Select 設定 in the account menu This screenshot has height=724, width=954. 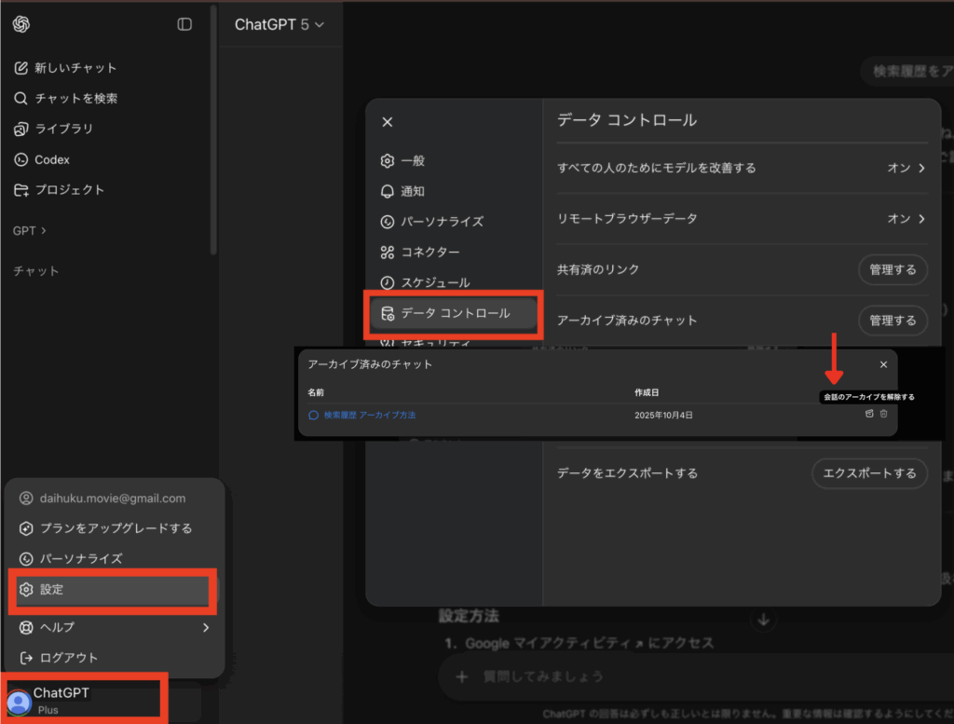[x=112, y=591]
